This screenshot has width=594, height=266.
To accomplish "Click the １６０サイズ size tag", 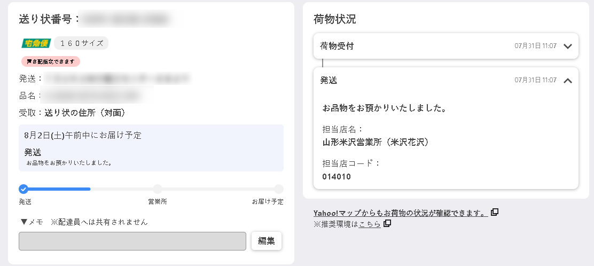I will 81,43.
